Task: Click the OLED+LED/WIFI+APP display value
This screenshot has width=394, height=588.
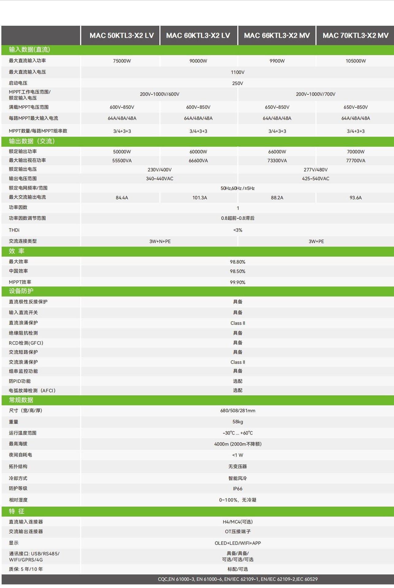Action: coord(237,543)
